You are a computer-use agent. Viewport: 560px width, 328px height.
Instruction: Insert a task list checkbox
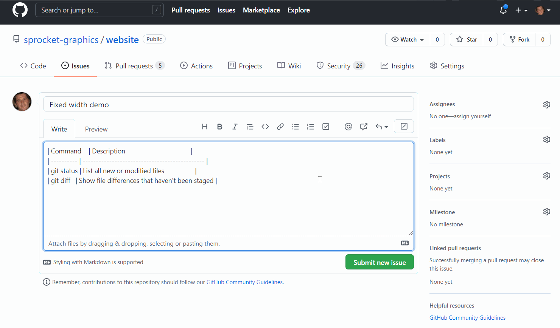tap(326, 126)
